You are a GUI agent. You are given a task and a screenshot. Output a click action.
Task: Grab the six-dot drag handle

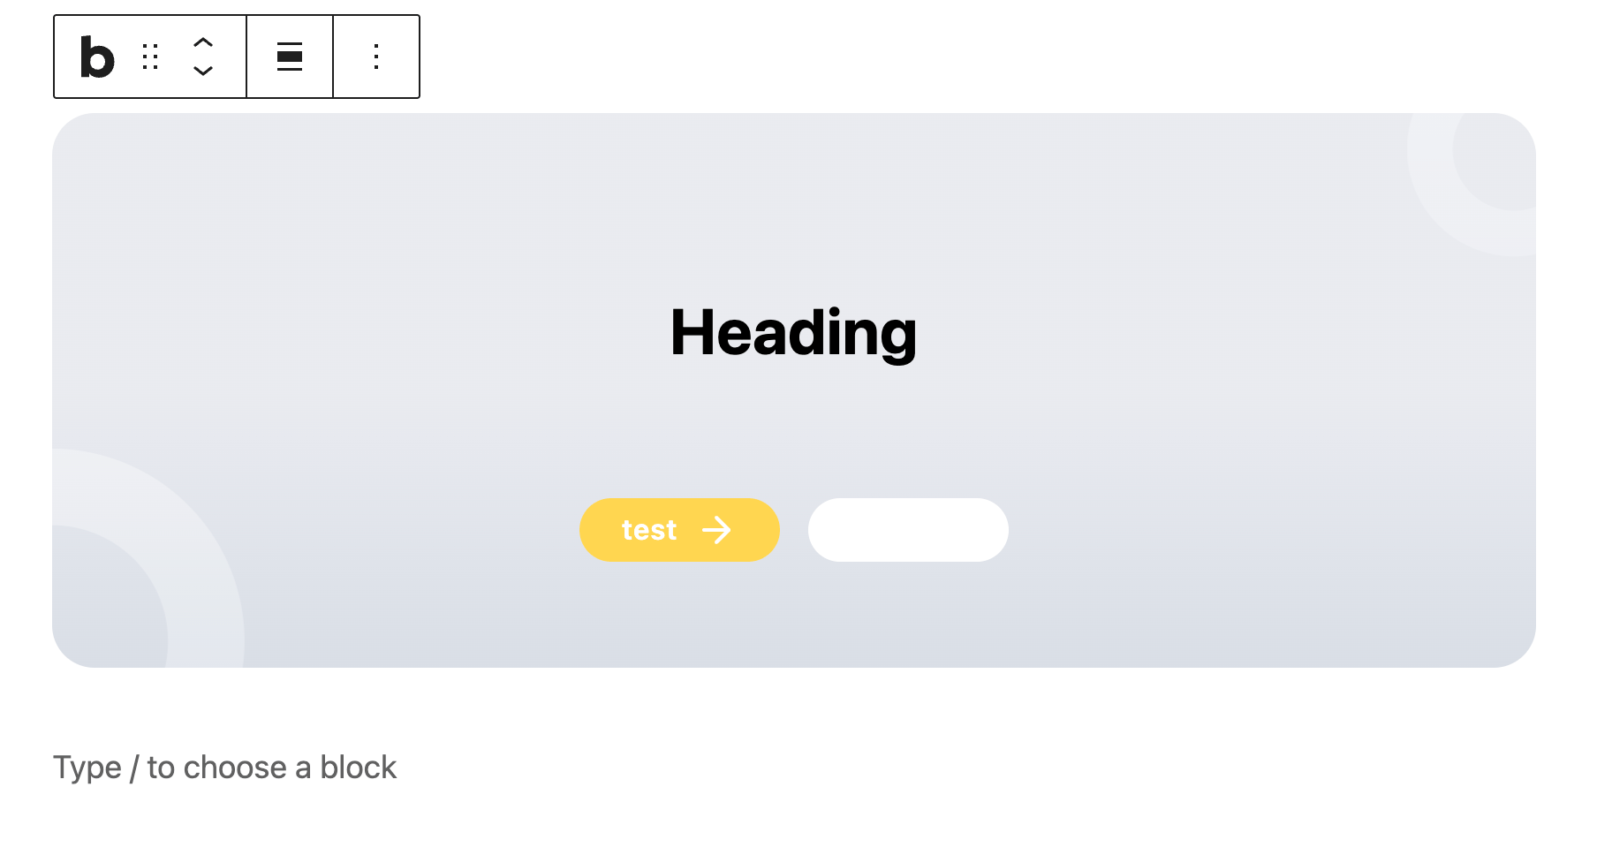pos(150,57)
